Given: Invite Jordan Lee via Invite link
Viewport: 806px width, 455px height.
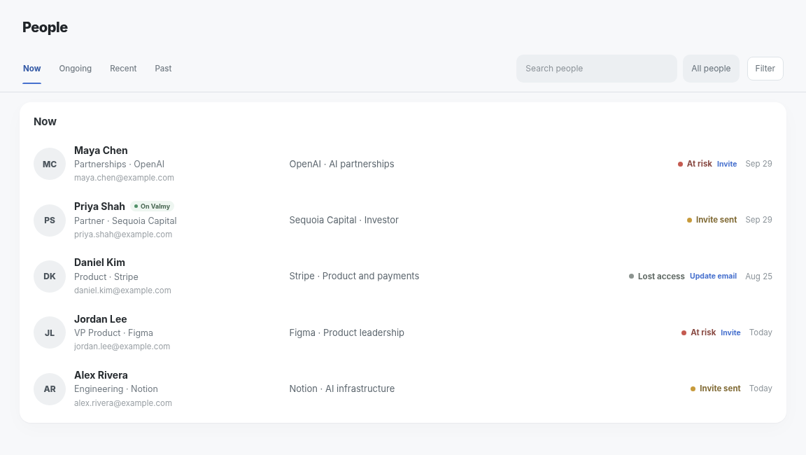Looking at the screenshot, I should [730, 332].
